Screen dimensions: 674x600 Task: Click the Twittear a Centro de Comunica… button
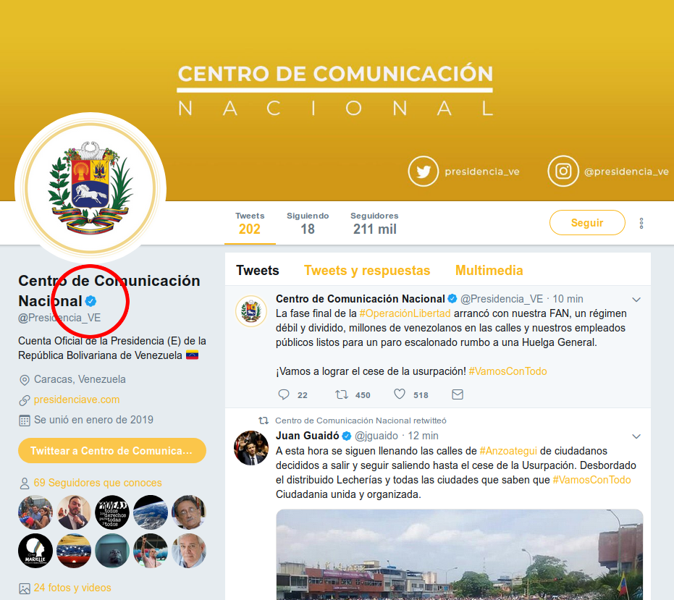112,450
